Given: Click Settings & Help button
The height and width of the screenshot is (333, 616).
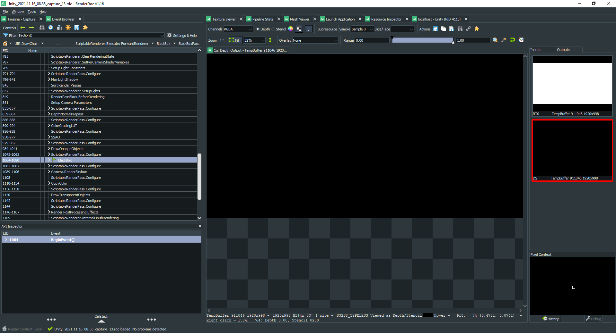Looking at the screenshot, I should (x=182, y=36).
